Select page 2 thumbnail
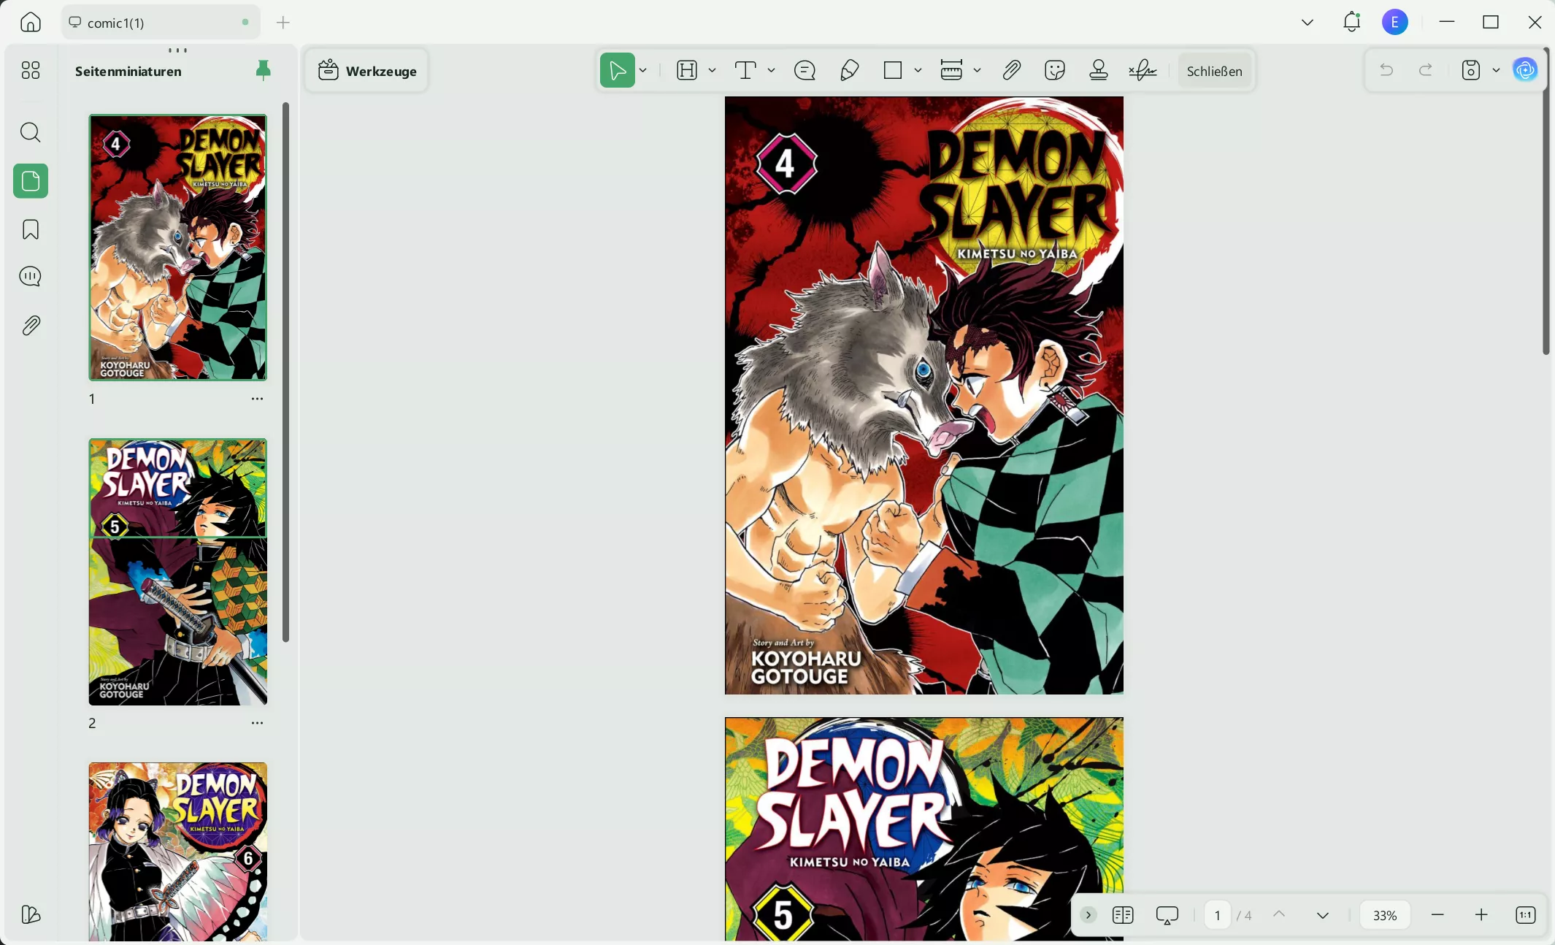The width and height of the screenshot is (1555, 945). point(178,572)
